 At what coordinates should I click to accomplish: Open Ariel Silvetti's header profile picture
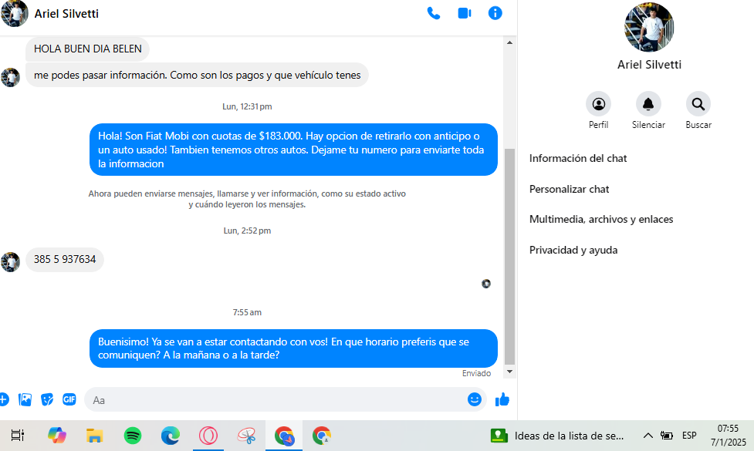(15, 13)
